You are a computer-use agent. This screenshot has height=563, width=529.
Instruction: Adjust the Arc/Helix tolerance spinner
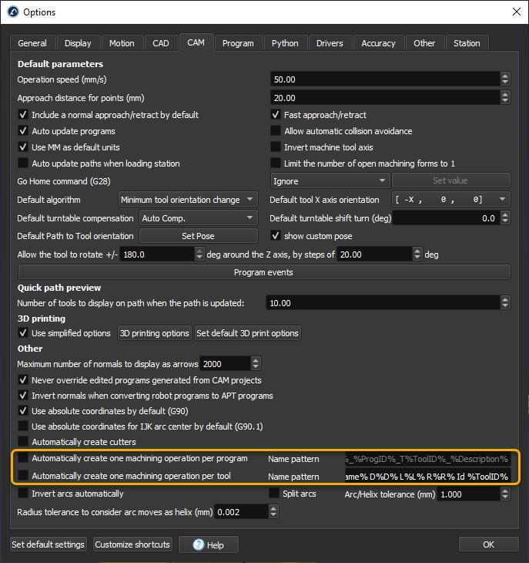point(505,494)
